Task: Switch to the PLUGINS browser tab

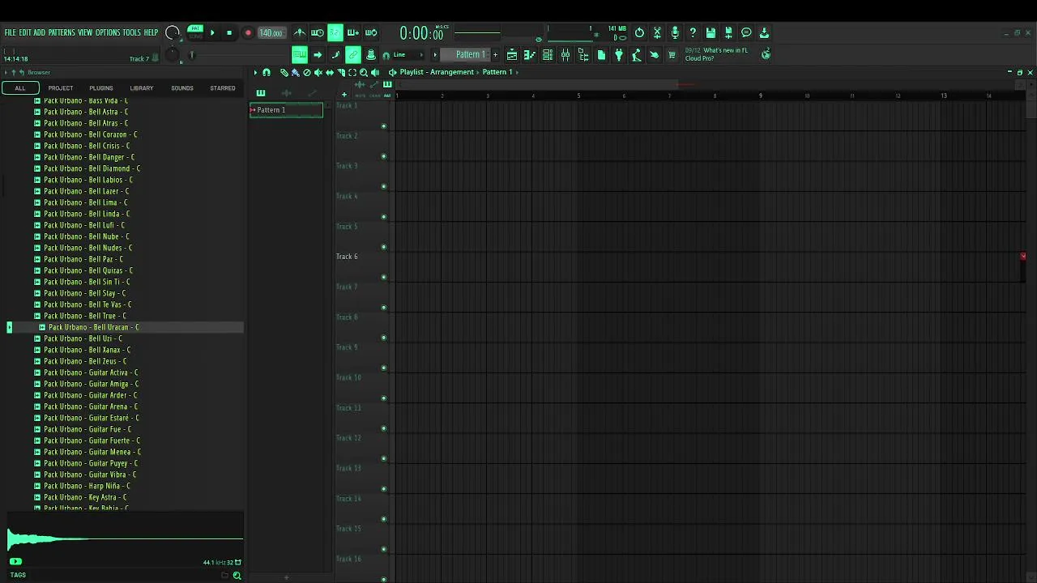Action: (x=101, y=87)
